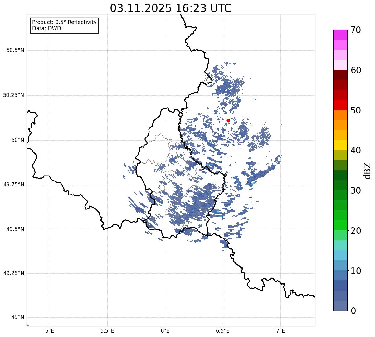Image resolution: width=375 pixels, height=337 pixels.
Task: Click the dBZ colorbar axis label
Action: (368, 170)
